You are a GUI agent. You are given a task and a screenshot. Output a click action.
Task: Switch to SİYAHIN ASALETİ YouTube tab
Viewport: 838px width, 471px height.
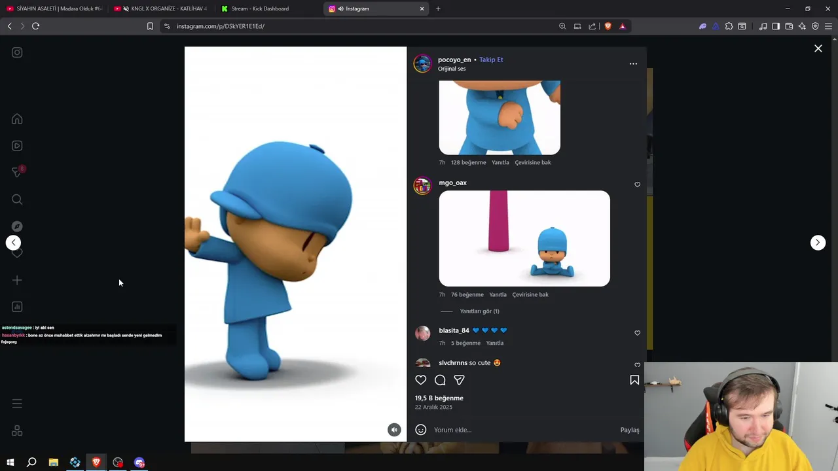[x=55, y=9]
